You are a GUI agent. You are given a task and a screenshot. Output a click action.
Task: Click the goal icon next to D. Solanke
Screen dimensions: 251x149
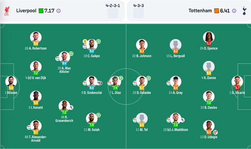click(x=149, y=78)
